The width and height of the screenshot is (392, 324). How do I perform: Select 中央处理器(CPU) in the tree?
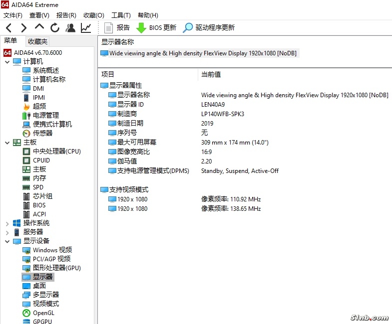point(56,152)
